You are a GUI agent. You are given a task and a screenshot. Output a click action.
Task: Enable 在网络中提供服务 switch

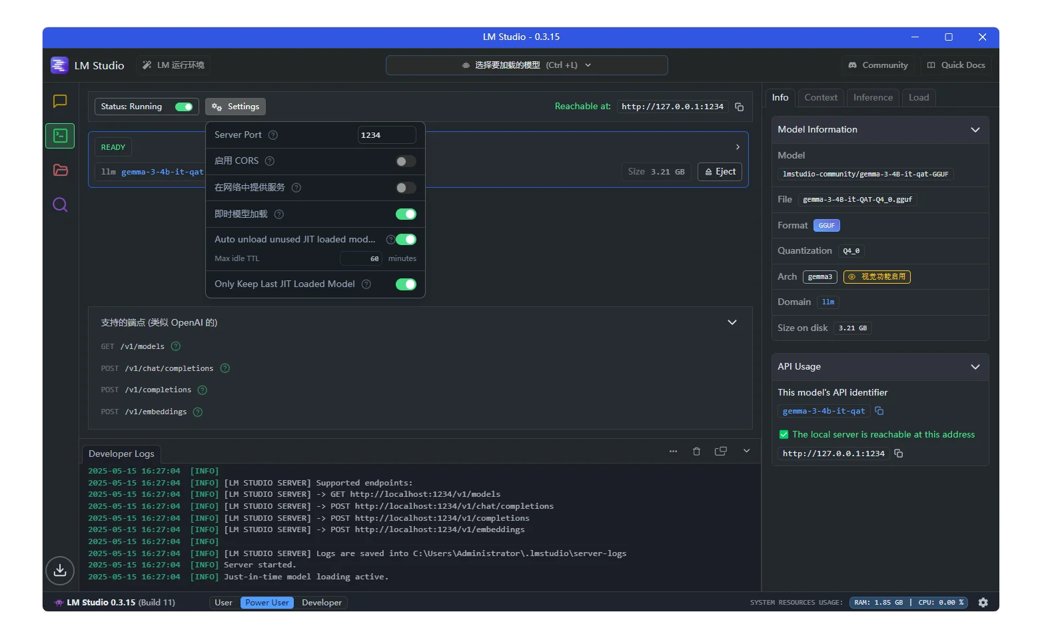(406, 188)
